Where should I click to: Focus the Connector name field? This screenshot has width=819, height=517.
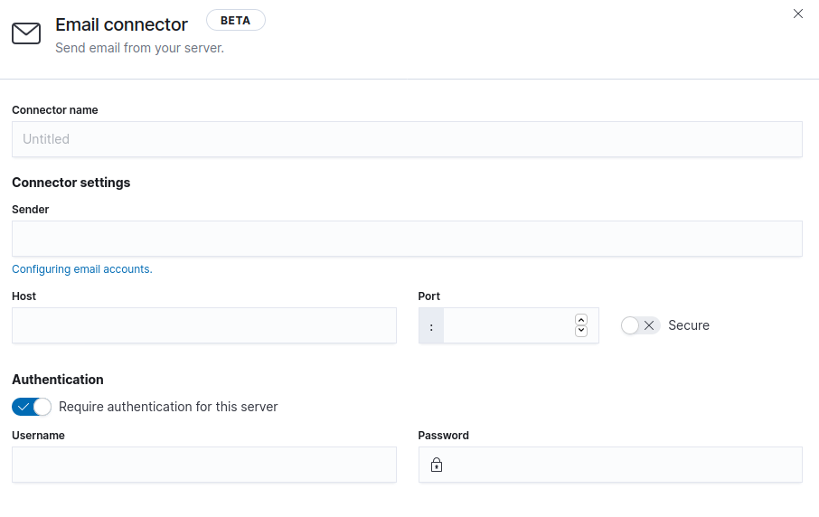click(x=407, y=139)
